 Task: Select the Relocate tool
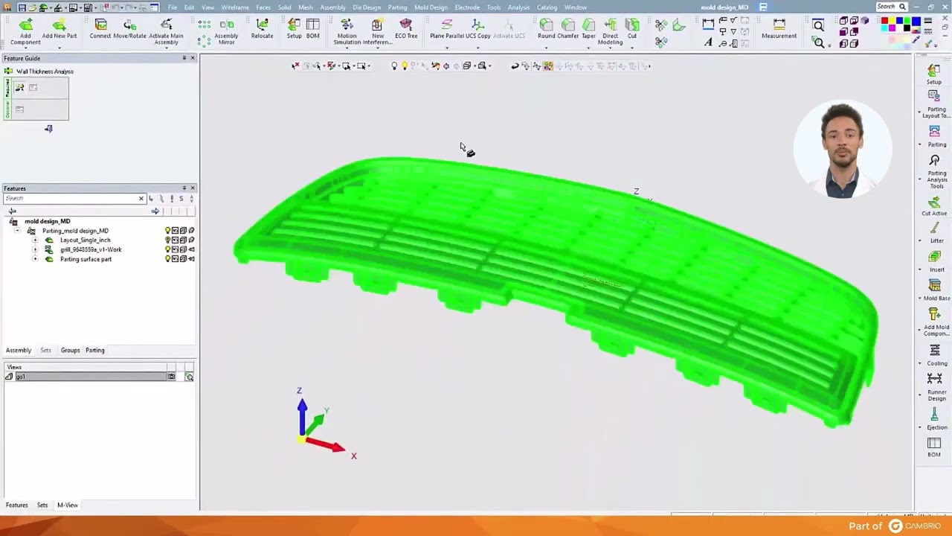click(262, 29)
